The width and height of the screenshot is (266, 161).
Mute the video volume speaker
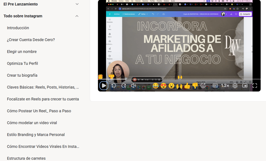[x=133, y=86]
